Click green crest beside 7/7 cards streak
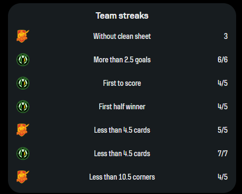242x194 pixels. [23, 153]
